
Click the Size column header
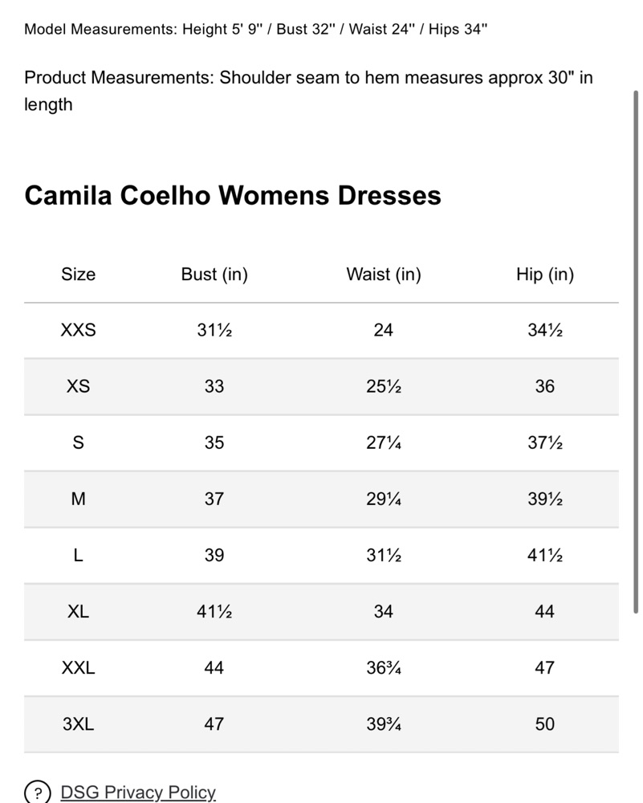point(79,275)
